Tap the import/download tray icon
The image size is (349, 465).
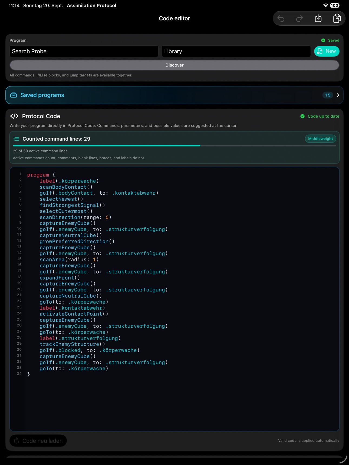pos(318,18)
